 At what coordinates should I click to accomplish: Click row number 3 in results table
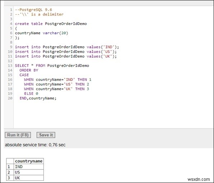[10, 178]
